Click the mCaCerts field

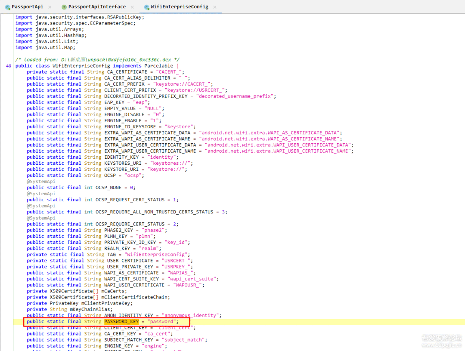113,291
